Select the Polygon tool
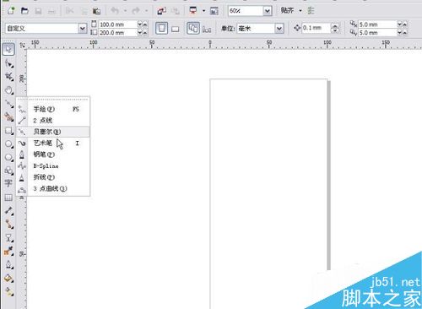 click(x=8, y=157)
